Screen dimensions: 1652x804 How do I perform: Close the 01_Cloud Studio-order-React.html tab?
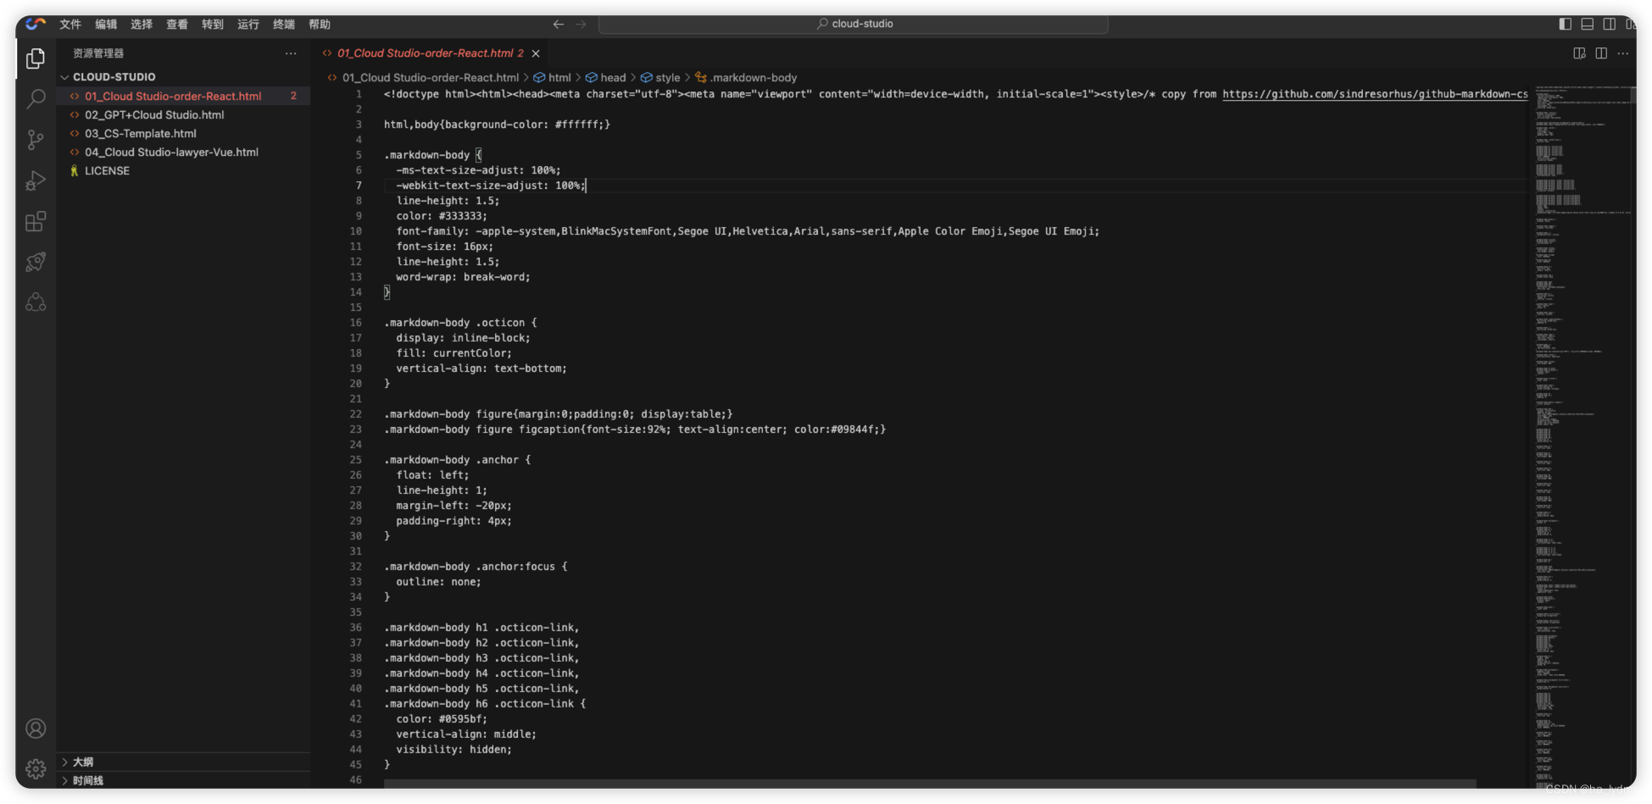tap(536, 53)
